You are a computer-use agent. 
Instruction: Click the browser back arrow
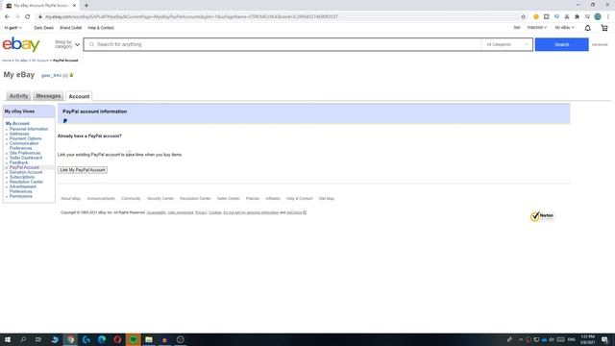(7, 17)
